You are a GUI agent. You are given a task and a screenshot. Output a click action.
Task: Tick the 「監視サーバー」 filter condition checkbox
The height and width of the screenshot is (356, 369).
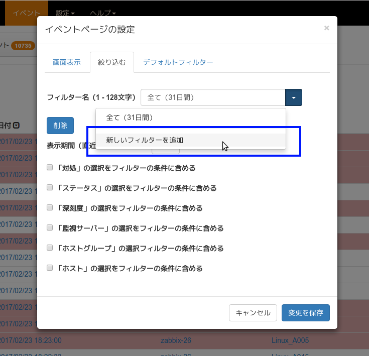pyautogui.click(x=50, y=228)
